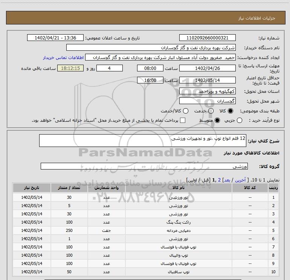Click the deadline time 08:00 field

pos(150,68)
